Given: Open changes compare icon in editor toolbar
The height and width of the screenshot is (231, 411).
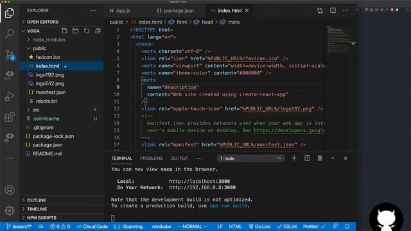Looking at the screenshot, I should pos(320,11).
